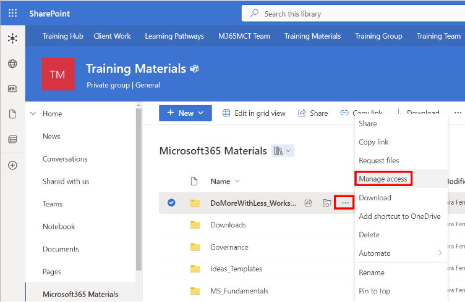This screenshot has width=465, height=302.
Task: Click Share in the command bar
Action: point(313,113)
